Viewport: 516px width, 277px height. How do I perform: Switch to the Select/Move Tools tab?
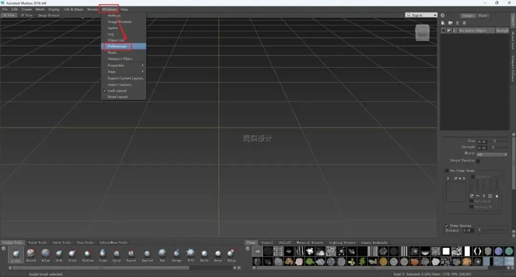point(114,243)
